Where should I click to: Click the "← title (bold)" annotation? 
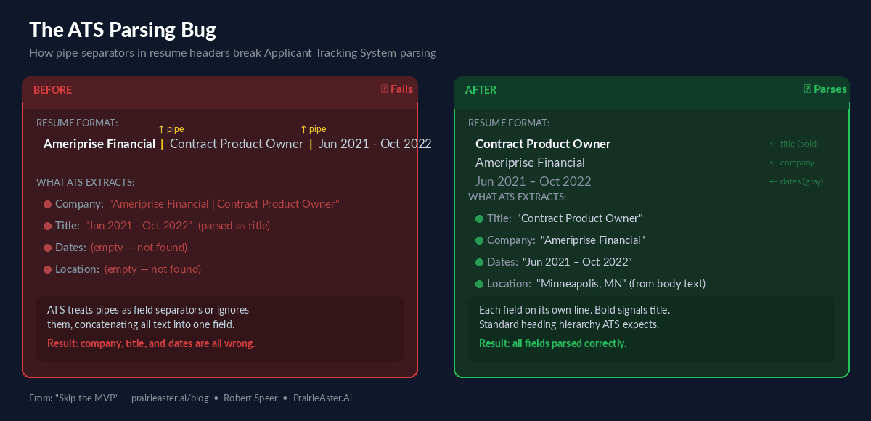(x=793, y=144)
